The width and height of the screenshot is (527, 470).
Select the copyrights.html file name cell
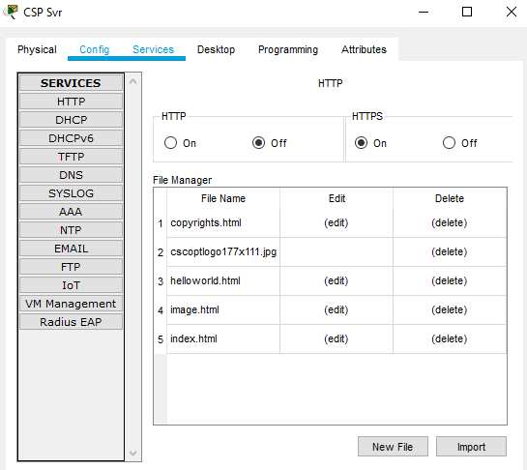pos(223,222)
